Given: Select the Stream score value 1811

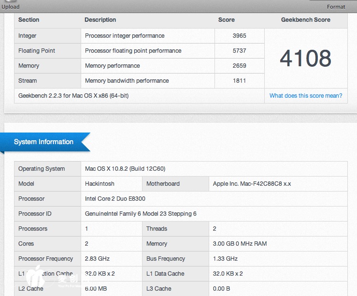Looking at the screenshot, I should [239, 81].
